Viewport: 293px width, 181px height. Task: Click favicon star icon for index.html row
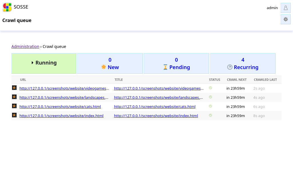click(14, 115)
